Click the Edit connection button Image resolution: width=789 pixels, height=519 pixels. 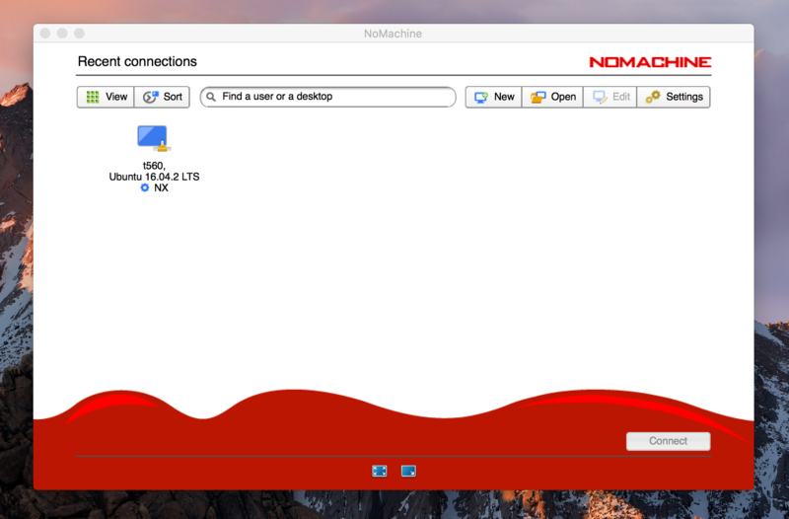click(610, 97)
